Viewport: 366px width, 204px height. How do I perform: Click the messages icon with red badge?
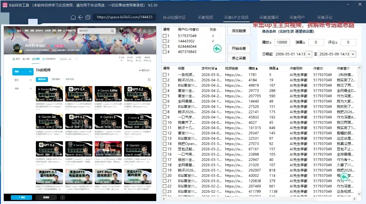pos(135,30)
